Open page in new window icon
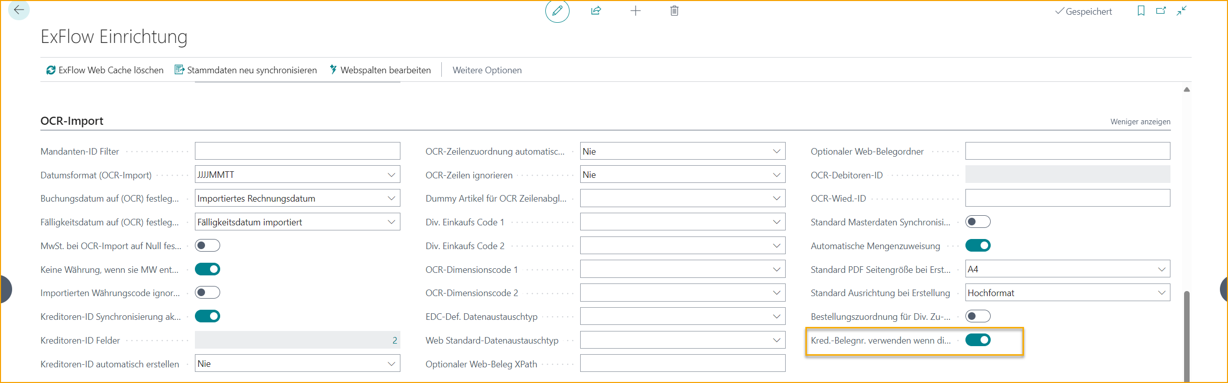Screen dimensions: 1228x383 click(x=1161, y=11)
